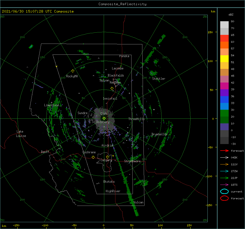Click the Blackfalds city label
The height and width of the screenshot is (229, 245).
116,75
